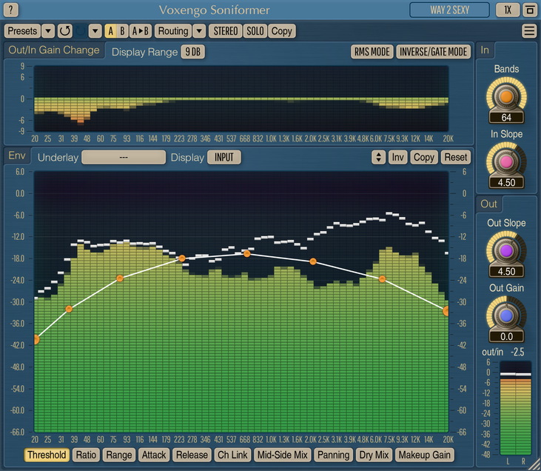
Task: Copy A state to B
Action: point(141,31)
